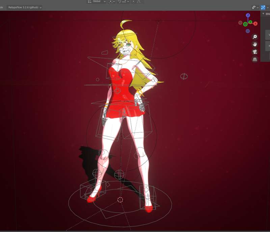Snap view to the blue Z axis
The width and height of the screenshot is (270, 232).
tap(248, 15)
